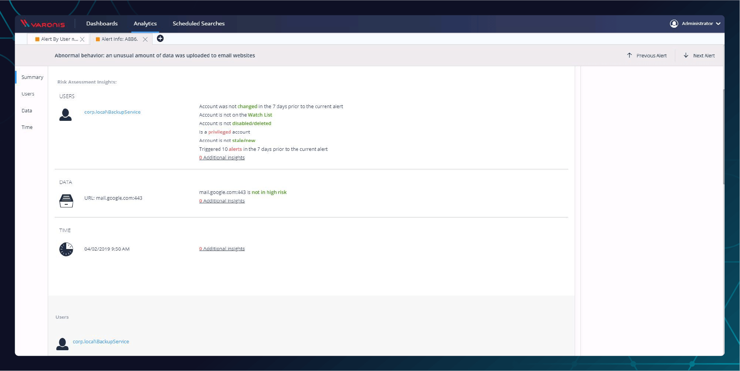The width and height of the screenshot is (740, 371).
Task: Click the Previous Alert up-arrow icon
Action: pos(629,55)
